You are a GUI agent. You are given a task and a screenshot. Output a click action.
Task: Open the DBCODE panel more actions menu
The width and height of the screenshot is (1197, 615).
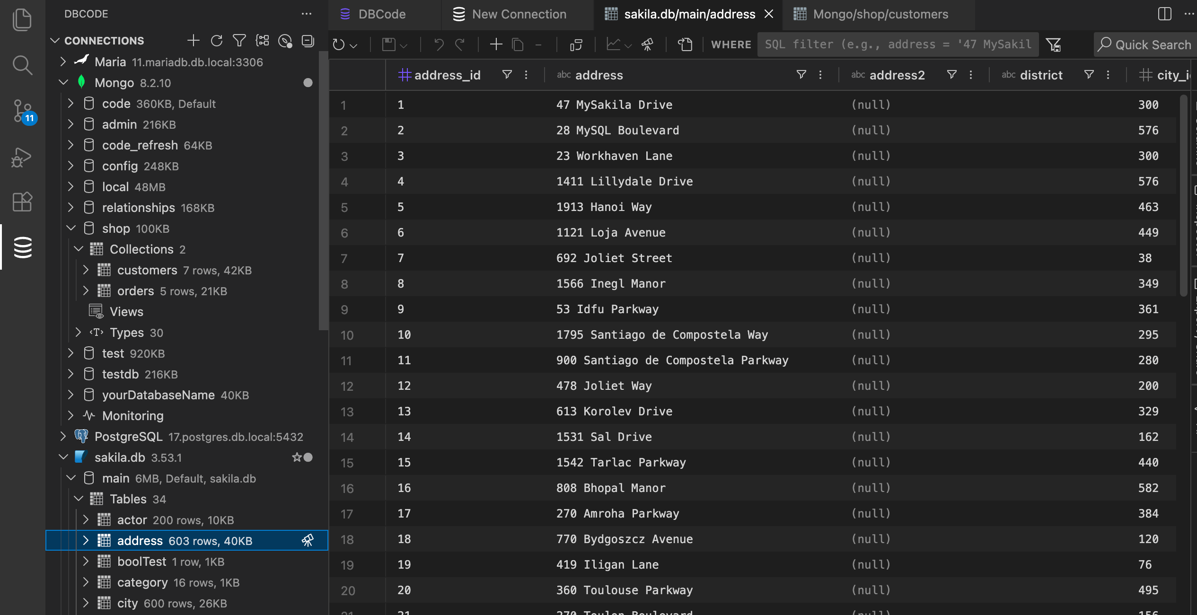307,14
